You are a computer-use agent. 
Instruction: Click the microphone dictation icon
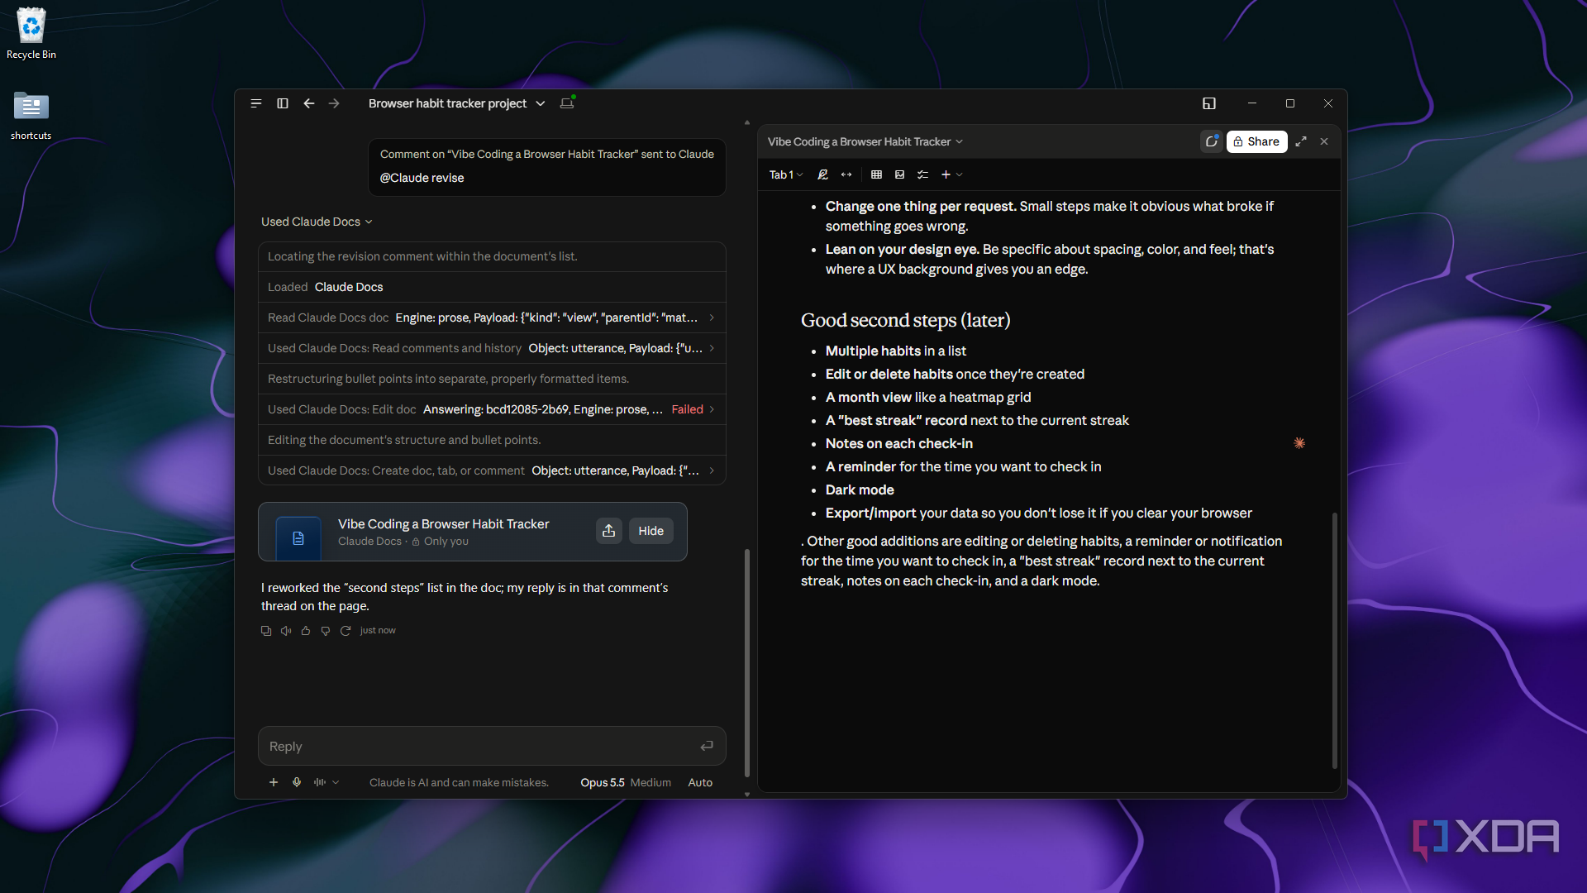297,782
